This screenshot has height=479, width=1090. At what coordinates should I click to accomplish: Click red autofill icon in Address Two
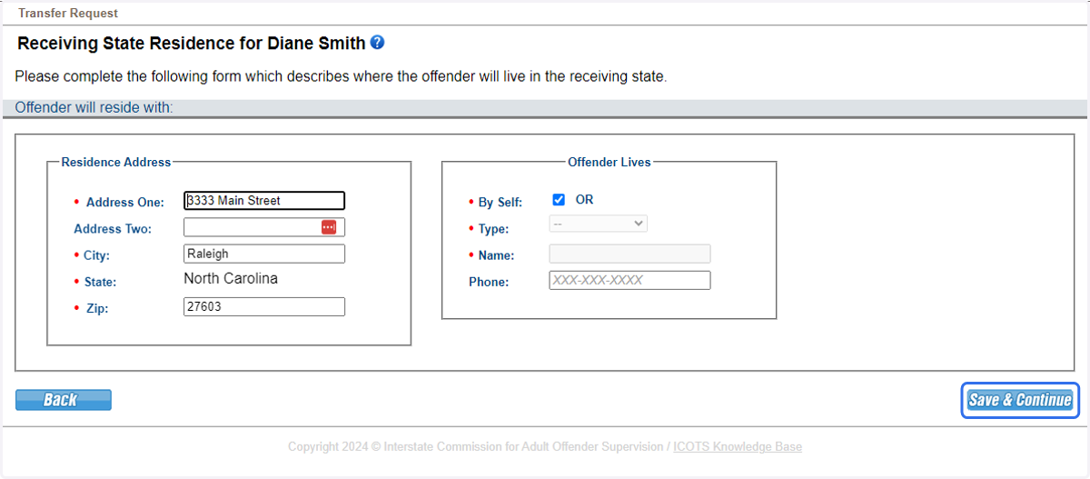coord(329,227)
